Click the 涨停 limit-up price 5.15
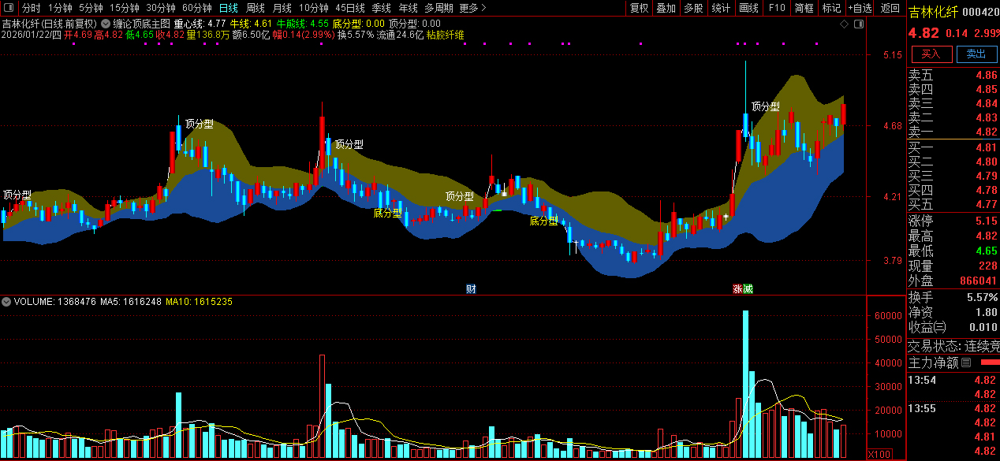Screen dimensions: 1000x461 point(986,221)
